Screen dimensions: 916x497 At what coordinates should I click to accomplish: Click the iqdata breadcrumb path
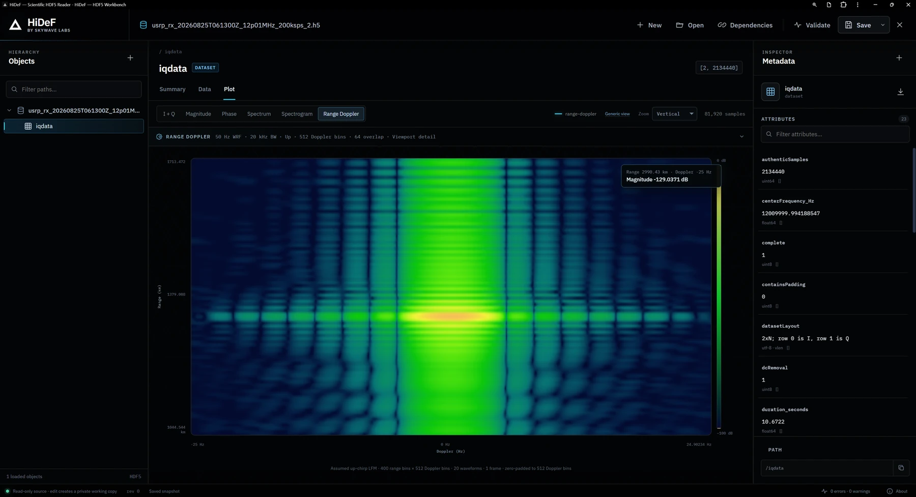click(173, 52)
